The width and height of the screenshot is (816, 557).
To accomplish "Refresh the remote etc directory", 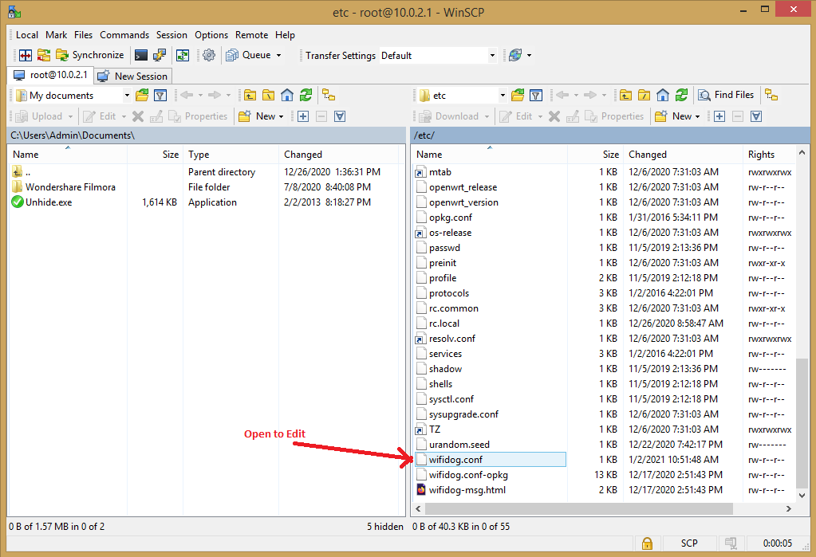I will point(683,95).
